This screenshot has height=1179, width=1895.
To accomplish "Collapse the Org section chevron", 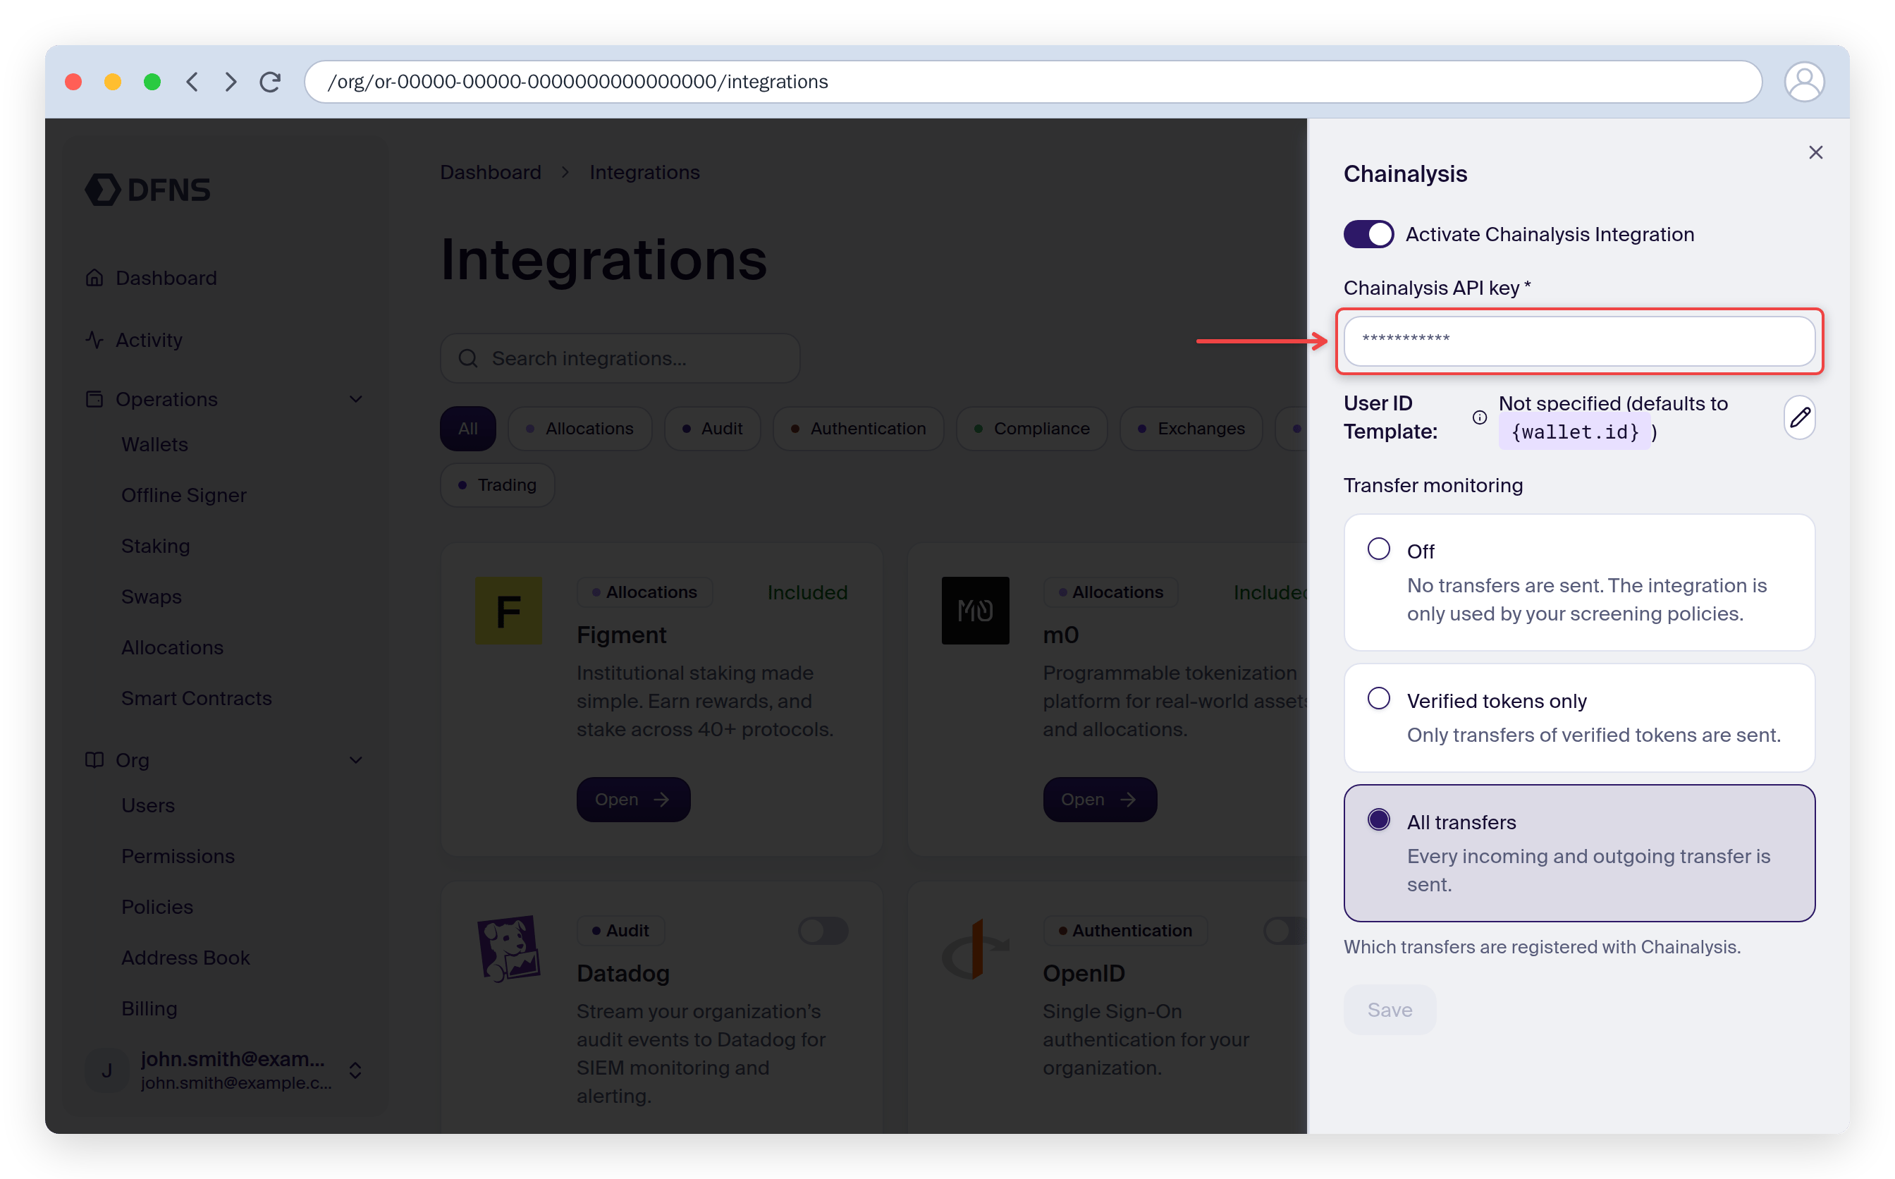I will coord(355,759).
